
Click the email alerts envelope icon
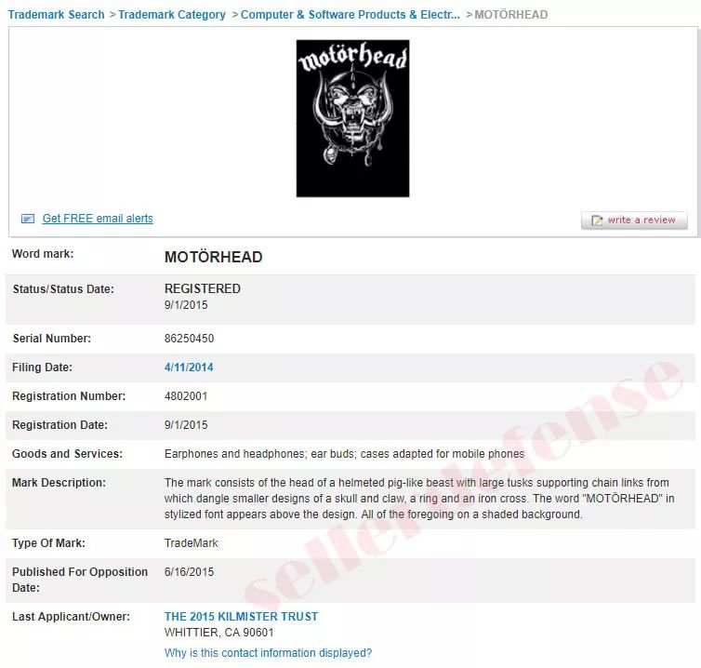click(28, 219)
